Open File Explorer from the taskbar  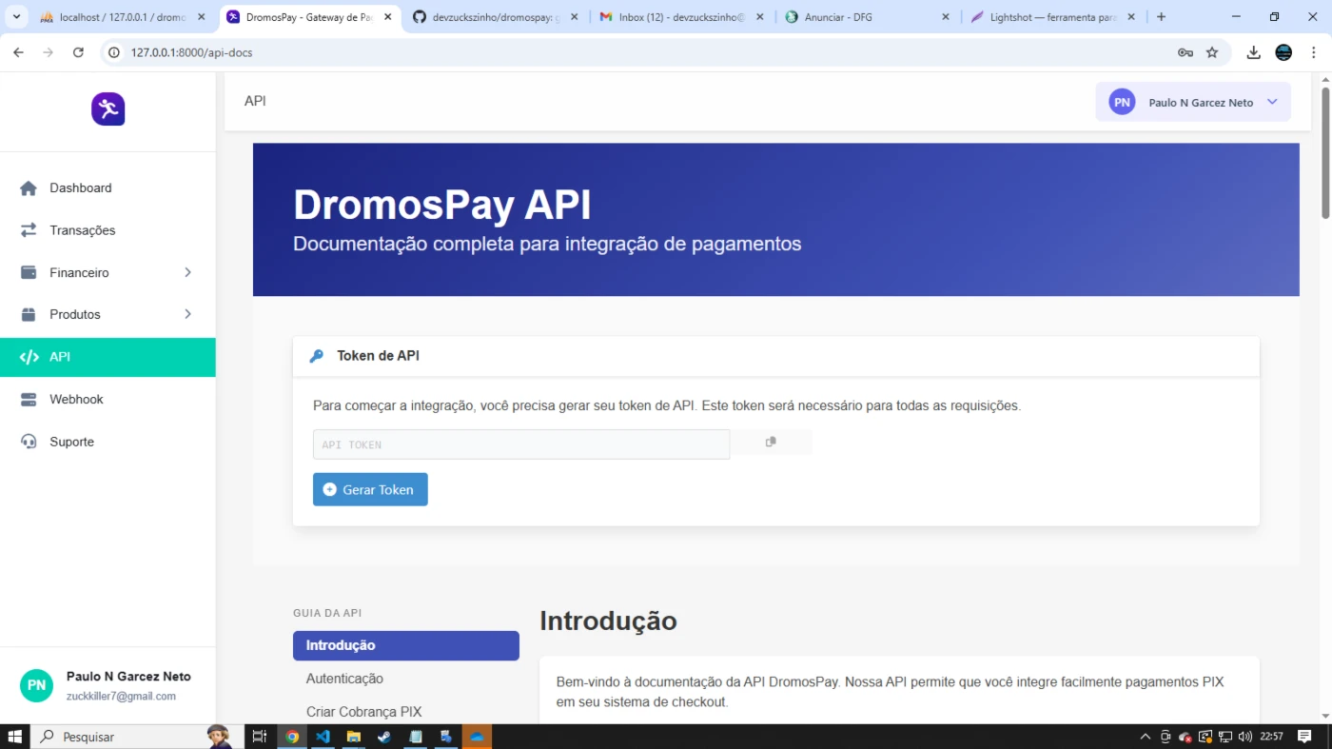(x=353, y=737)
